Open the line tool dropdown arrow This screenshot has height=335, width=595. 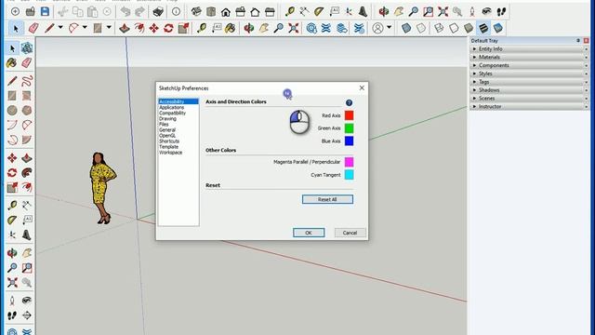pyautogui.click(x=60, y=27)
